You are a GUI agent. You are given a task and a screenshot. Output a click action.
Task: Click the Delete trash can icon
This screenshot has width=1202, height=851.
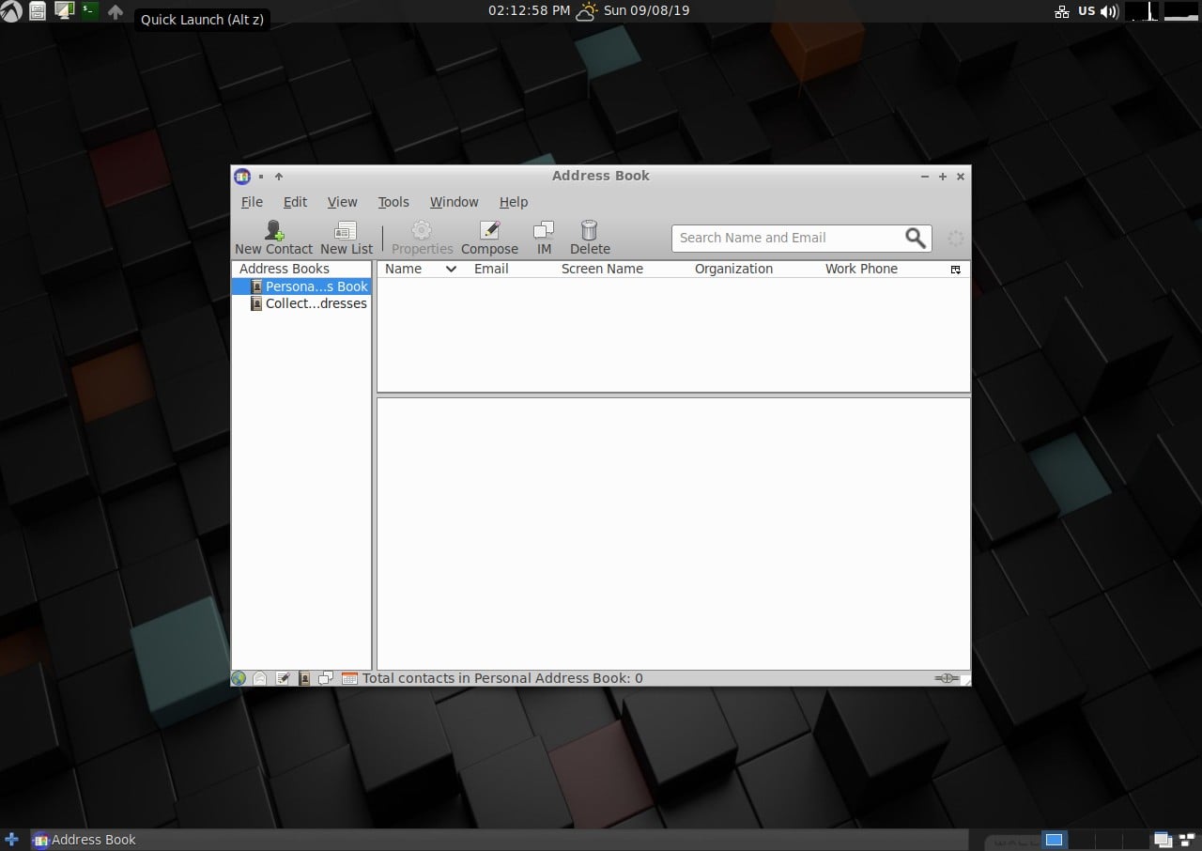pyautogui.click(x=590, y=231)
